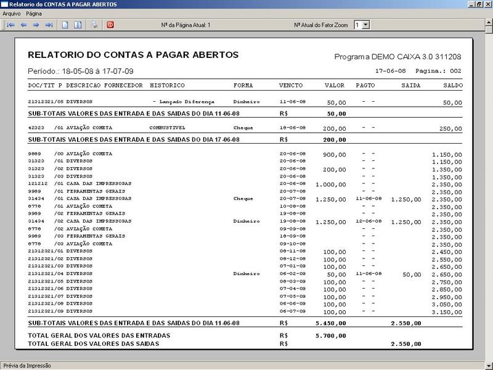Image resolution: width=493 pixels, height=370 pixels.
Task: Restore down the report window
Action: tap(479, 4)
